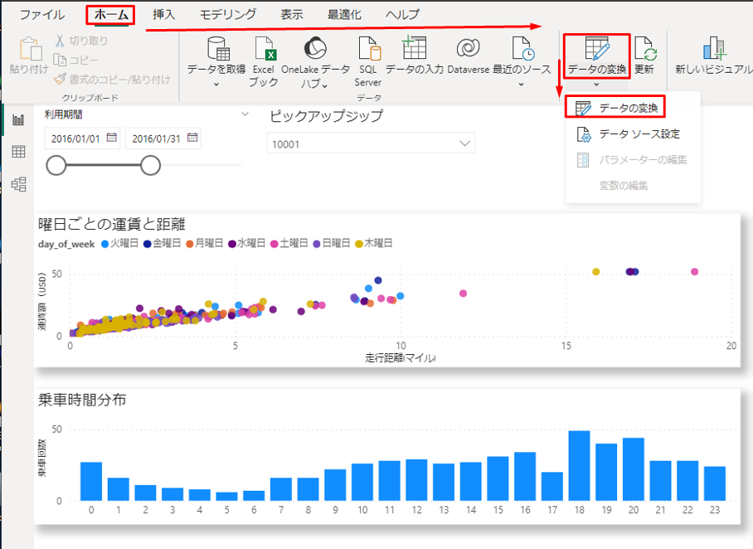Open the table view sidebar icon
The image size is (753, 549).
(18, 152)
